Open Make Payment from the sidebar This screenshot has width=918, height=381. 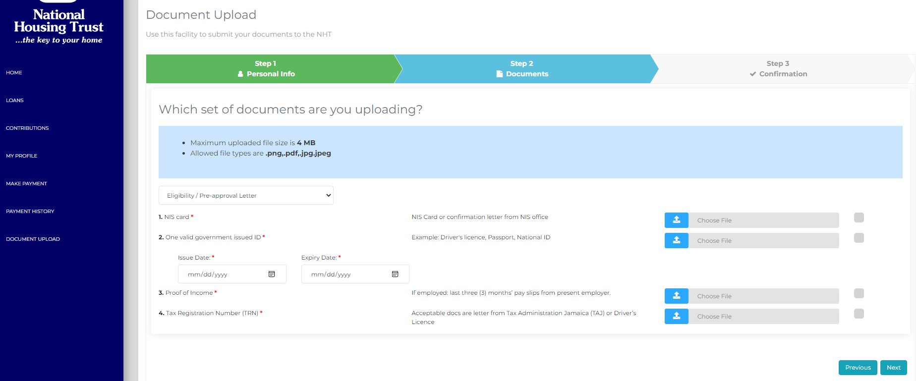coord(26,183)
